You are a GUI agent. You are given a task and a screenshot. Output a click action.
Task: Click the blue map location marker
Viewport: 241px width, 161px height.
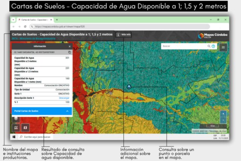point(129,87)
